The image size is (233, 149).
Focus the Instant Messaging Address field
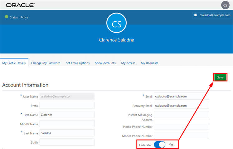(x=181, y=115)
